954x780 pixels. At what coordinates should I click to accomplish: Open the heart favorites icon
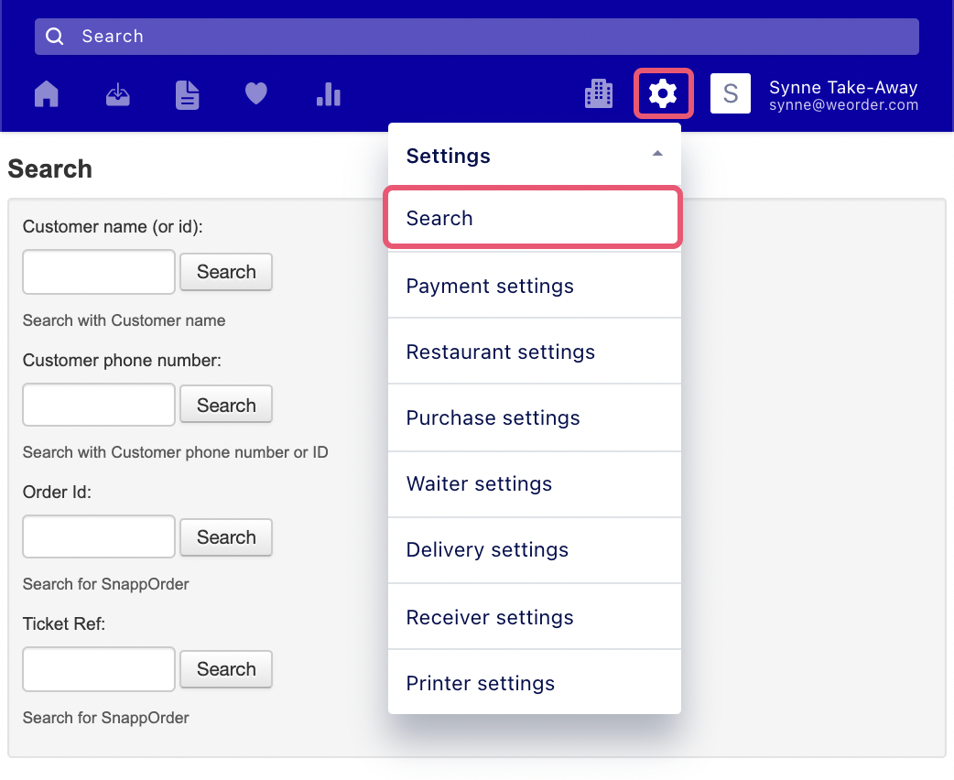pyautogui.click(x=256, y=93)
